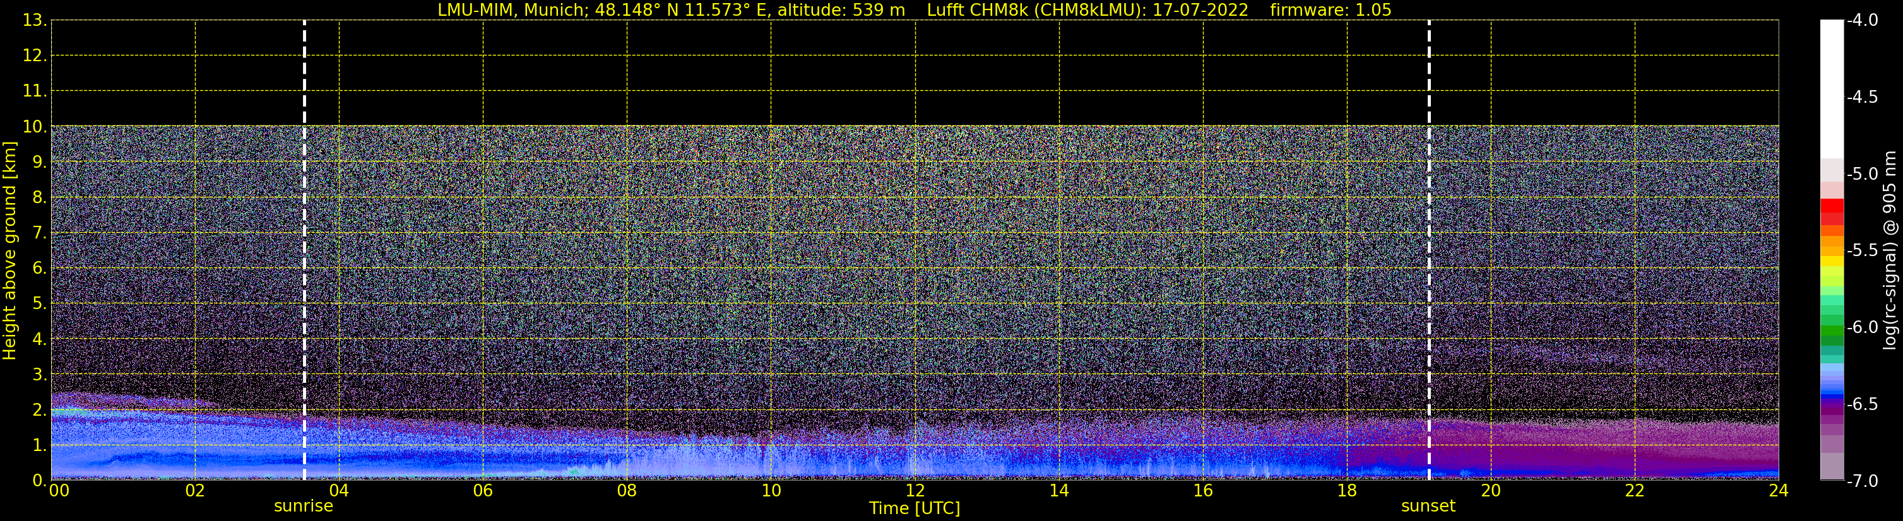Click the time axis tick label "16"

pyautogui.click(x=1204, y=491)
